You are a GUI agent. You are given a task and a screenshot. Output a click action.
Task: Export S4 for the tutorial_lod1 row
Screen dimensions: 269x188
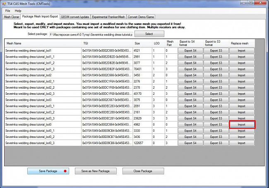click(190, 51)
